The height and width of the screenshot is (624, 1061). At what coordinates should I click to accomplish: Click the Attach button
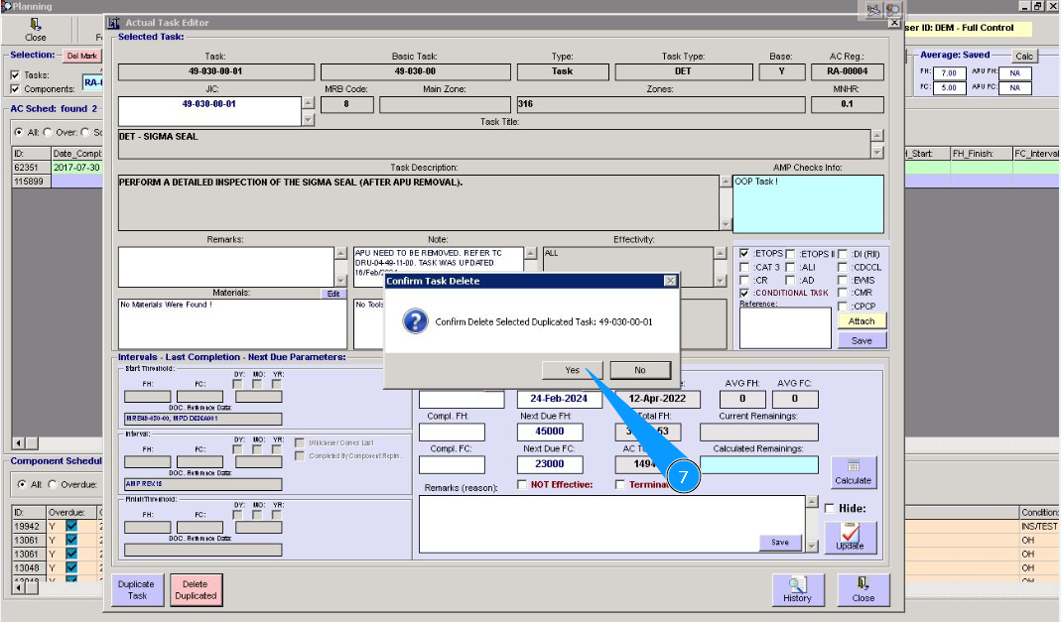[x=862, y=321]
